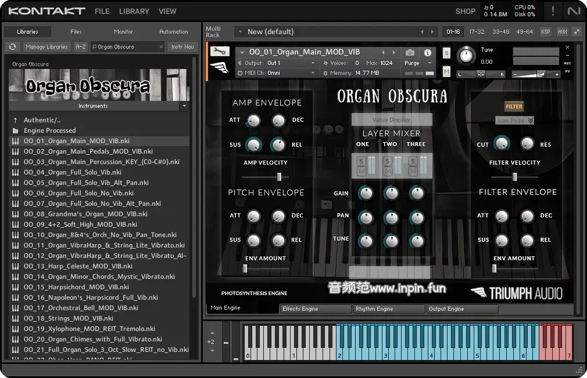Screen dimensions: 587x378
Task: Click the Manage Libraries button
Action: tap(47, 46)
